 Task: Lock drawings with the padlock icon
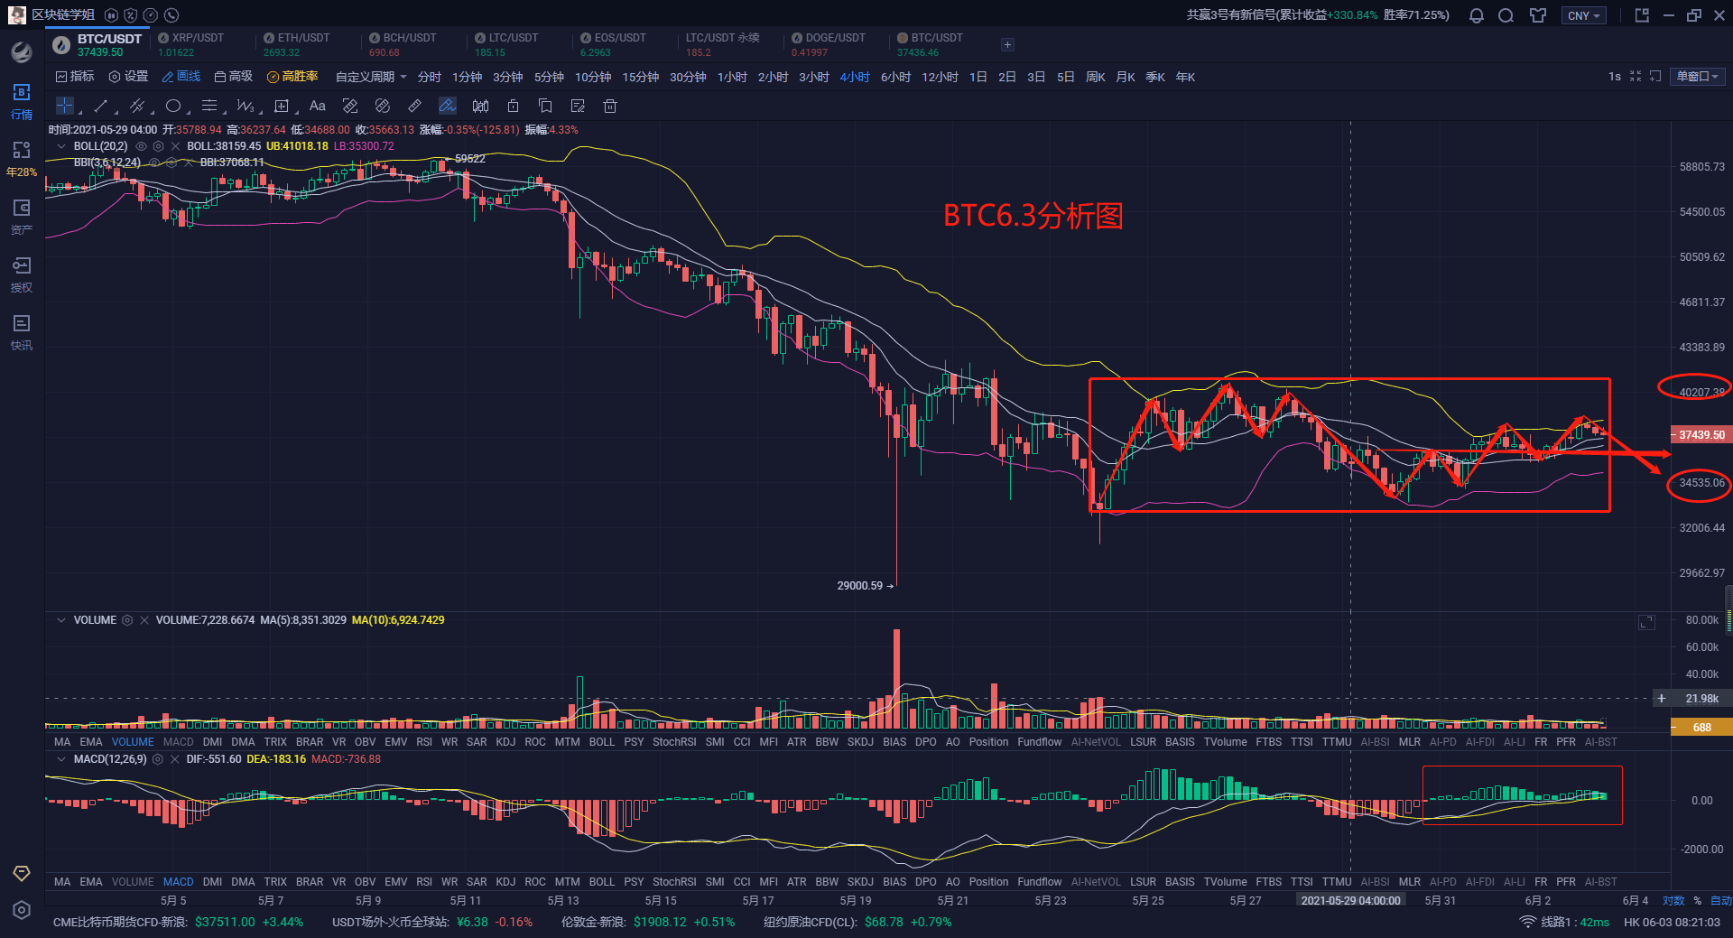click(513, 106)
